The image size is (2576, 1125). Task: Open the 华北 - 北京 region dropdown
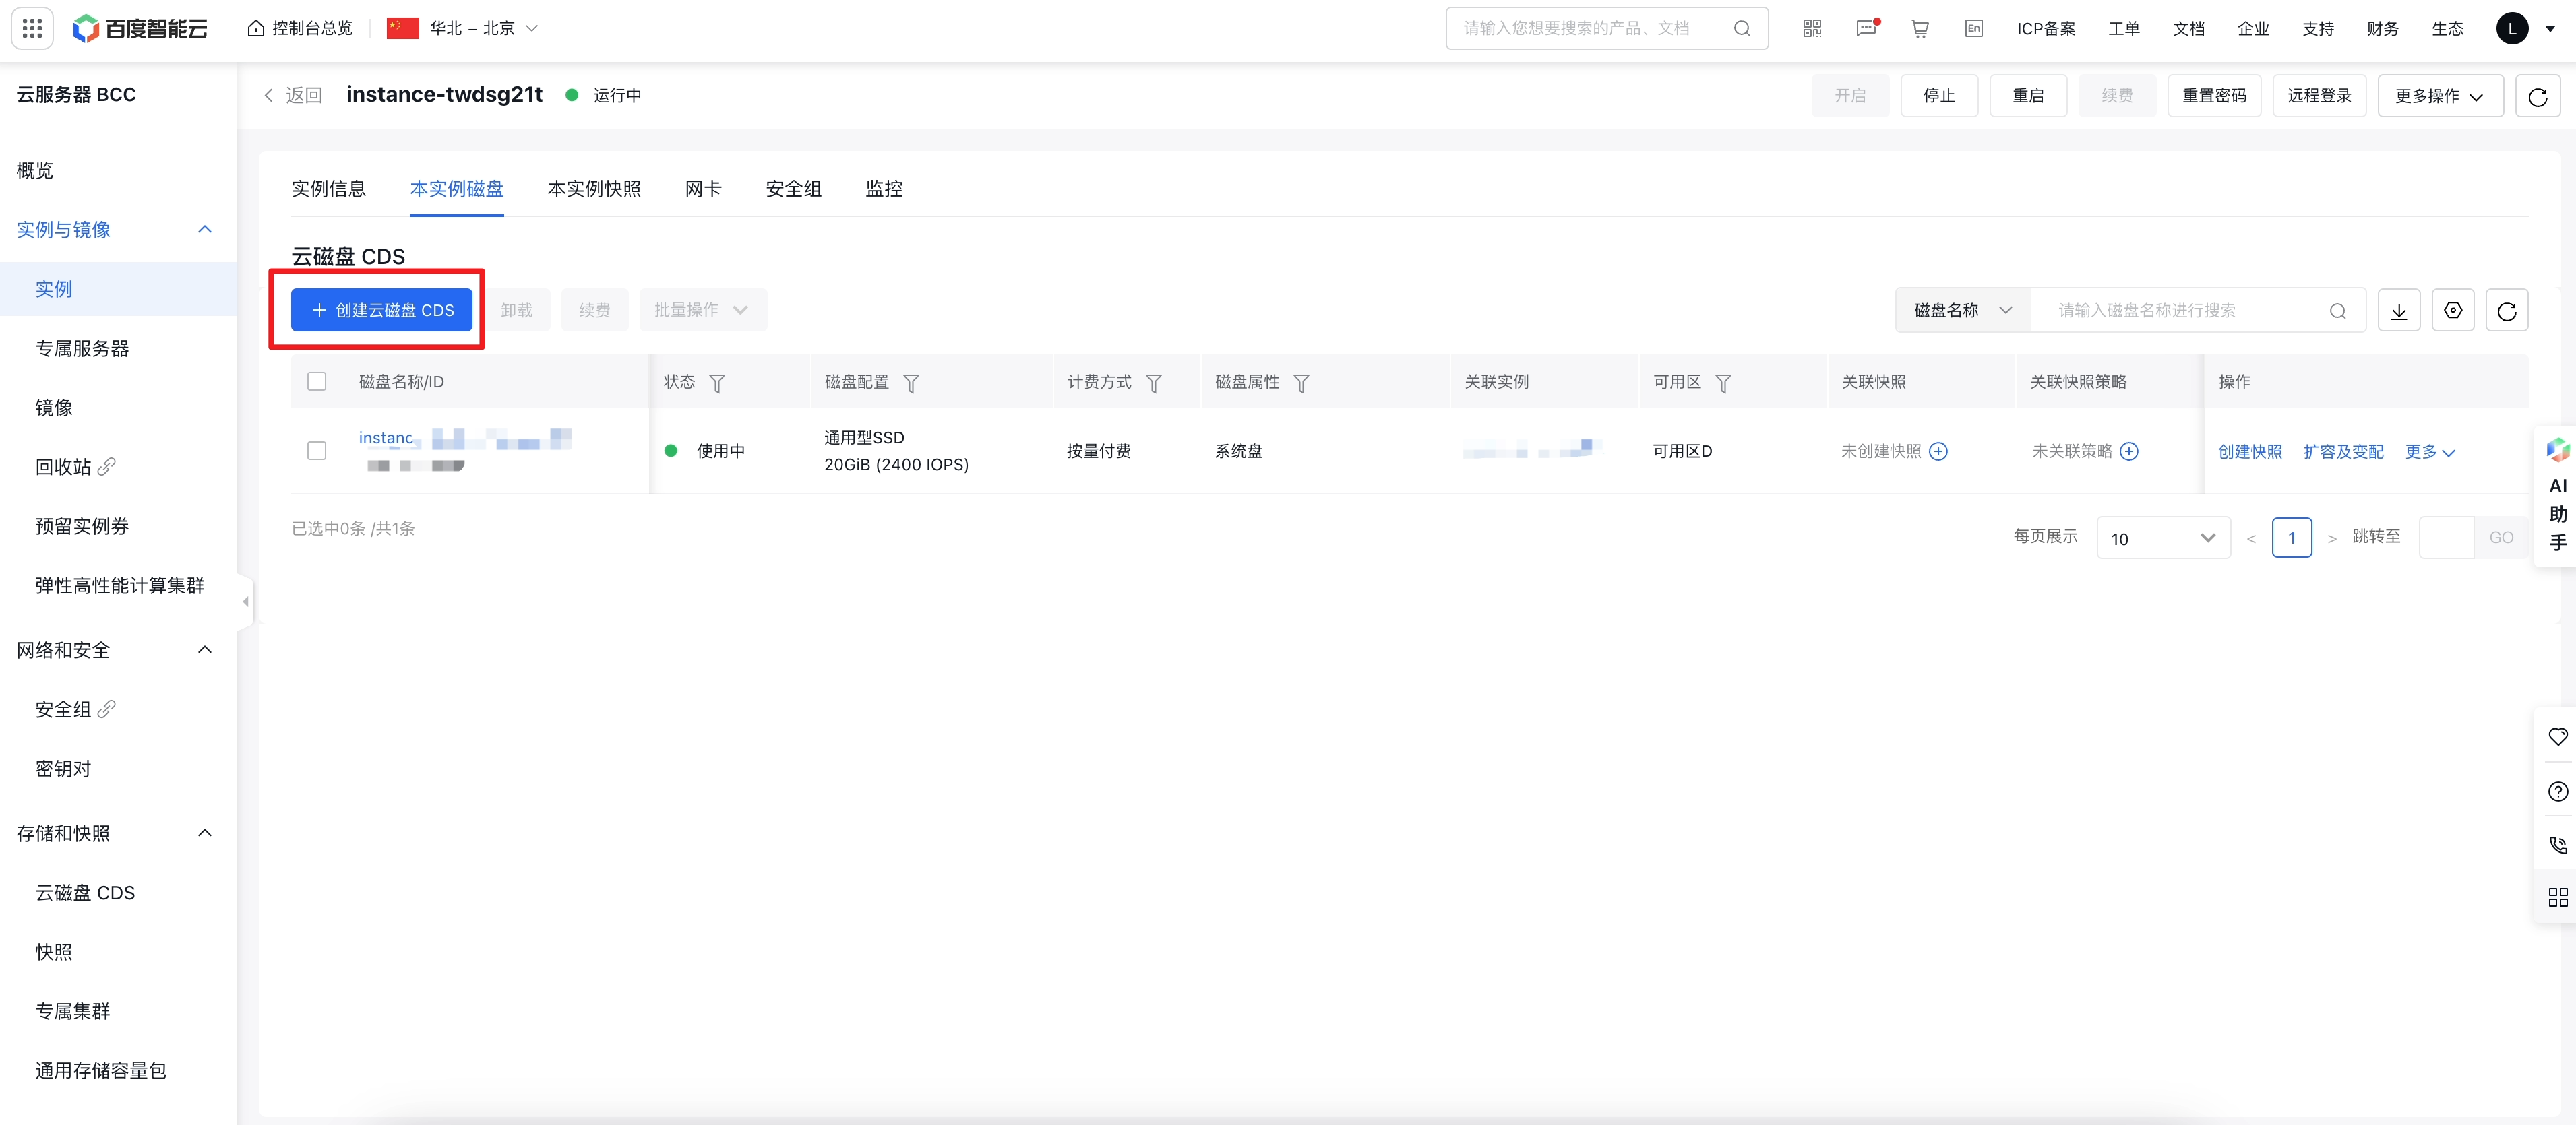click(x=464, y=28)
